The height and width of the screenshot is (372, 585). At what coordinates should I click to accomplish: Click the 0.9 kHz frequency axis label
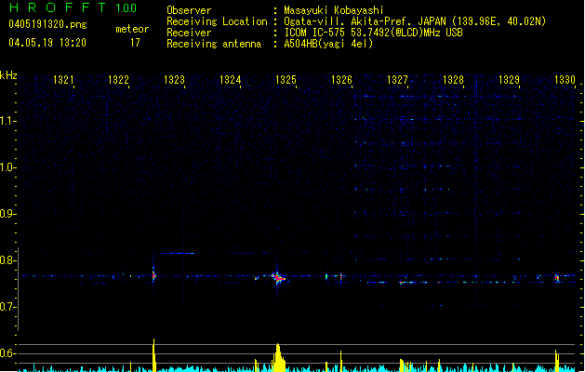(7, 214)
